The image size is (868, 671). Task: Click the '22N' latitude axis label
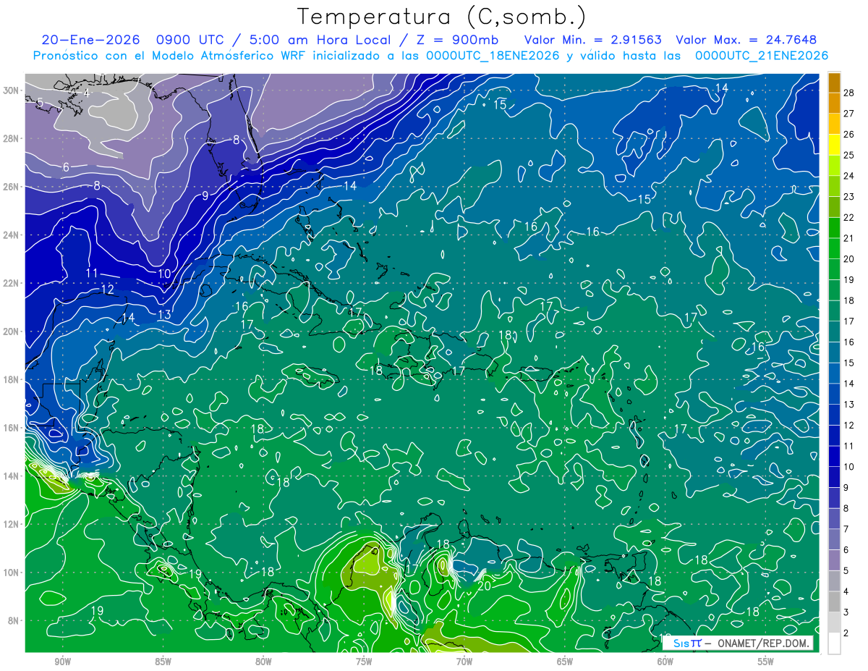[11, 283]
